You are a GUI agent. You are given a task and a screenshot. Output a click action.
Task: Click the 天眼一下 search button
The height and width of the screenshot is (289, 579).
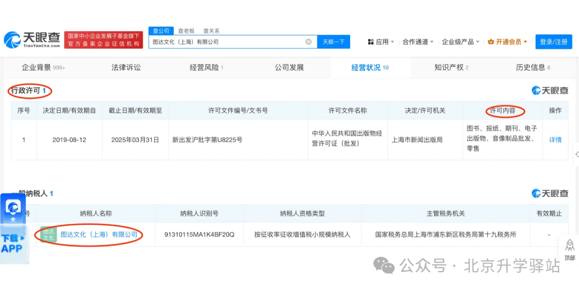coord(333,42)
